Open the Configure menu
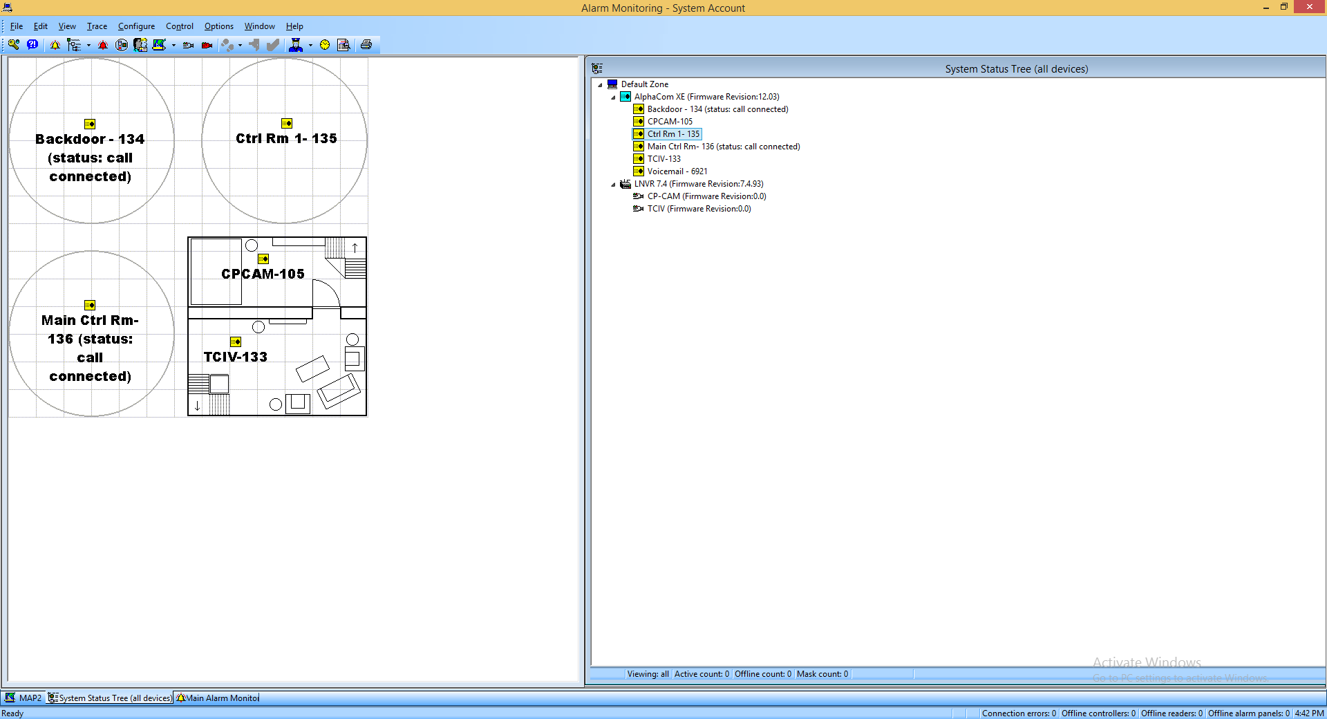This screenshot has width=1327, height=719. pos(136,26)
